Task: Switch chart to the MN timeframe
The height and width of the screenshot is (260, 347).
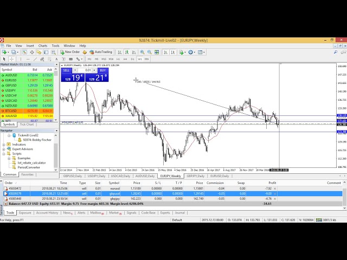Action: (147, 58)
